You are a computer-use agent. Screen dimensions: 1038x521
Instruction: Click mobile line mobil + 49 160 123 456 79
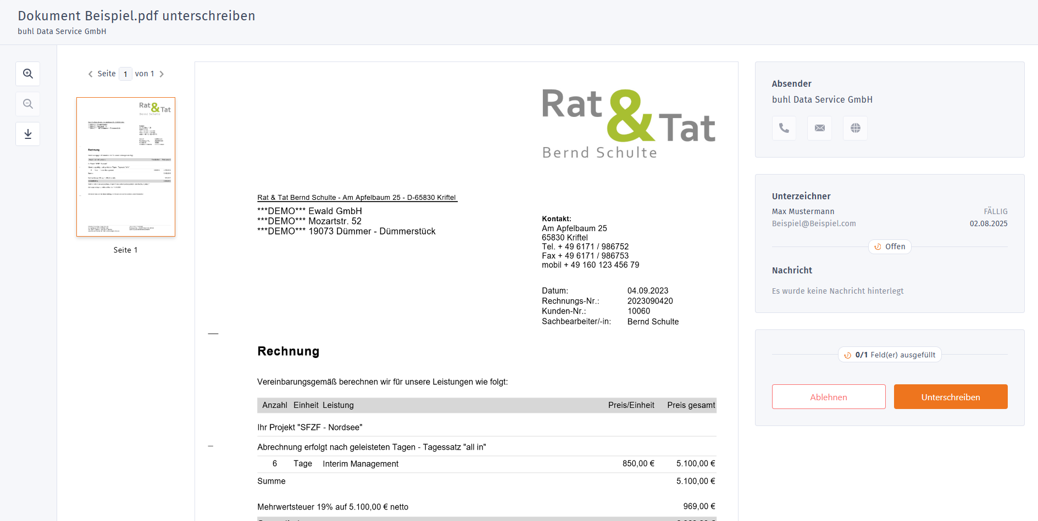591,265
